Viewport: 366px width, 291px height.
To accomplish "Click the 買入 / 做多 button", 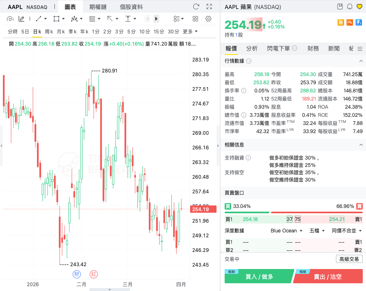I will coord(259,276).
